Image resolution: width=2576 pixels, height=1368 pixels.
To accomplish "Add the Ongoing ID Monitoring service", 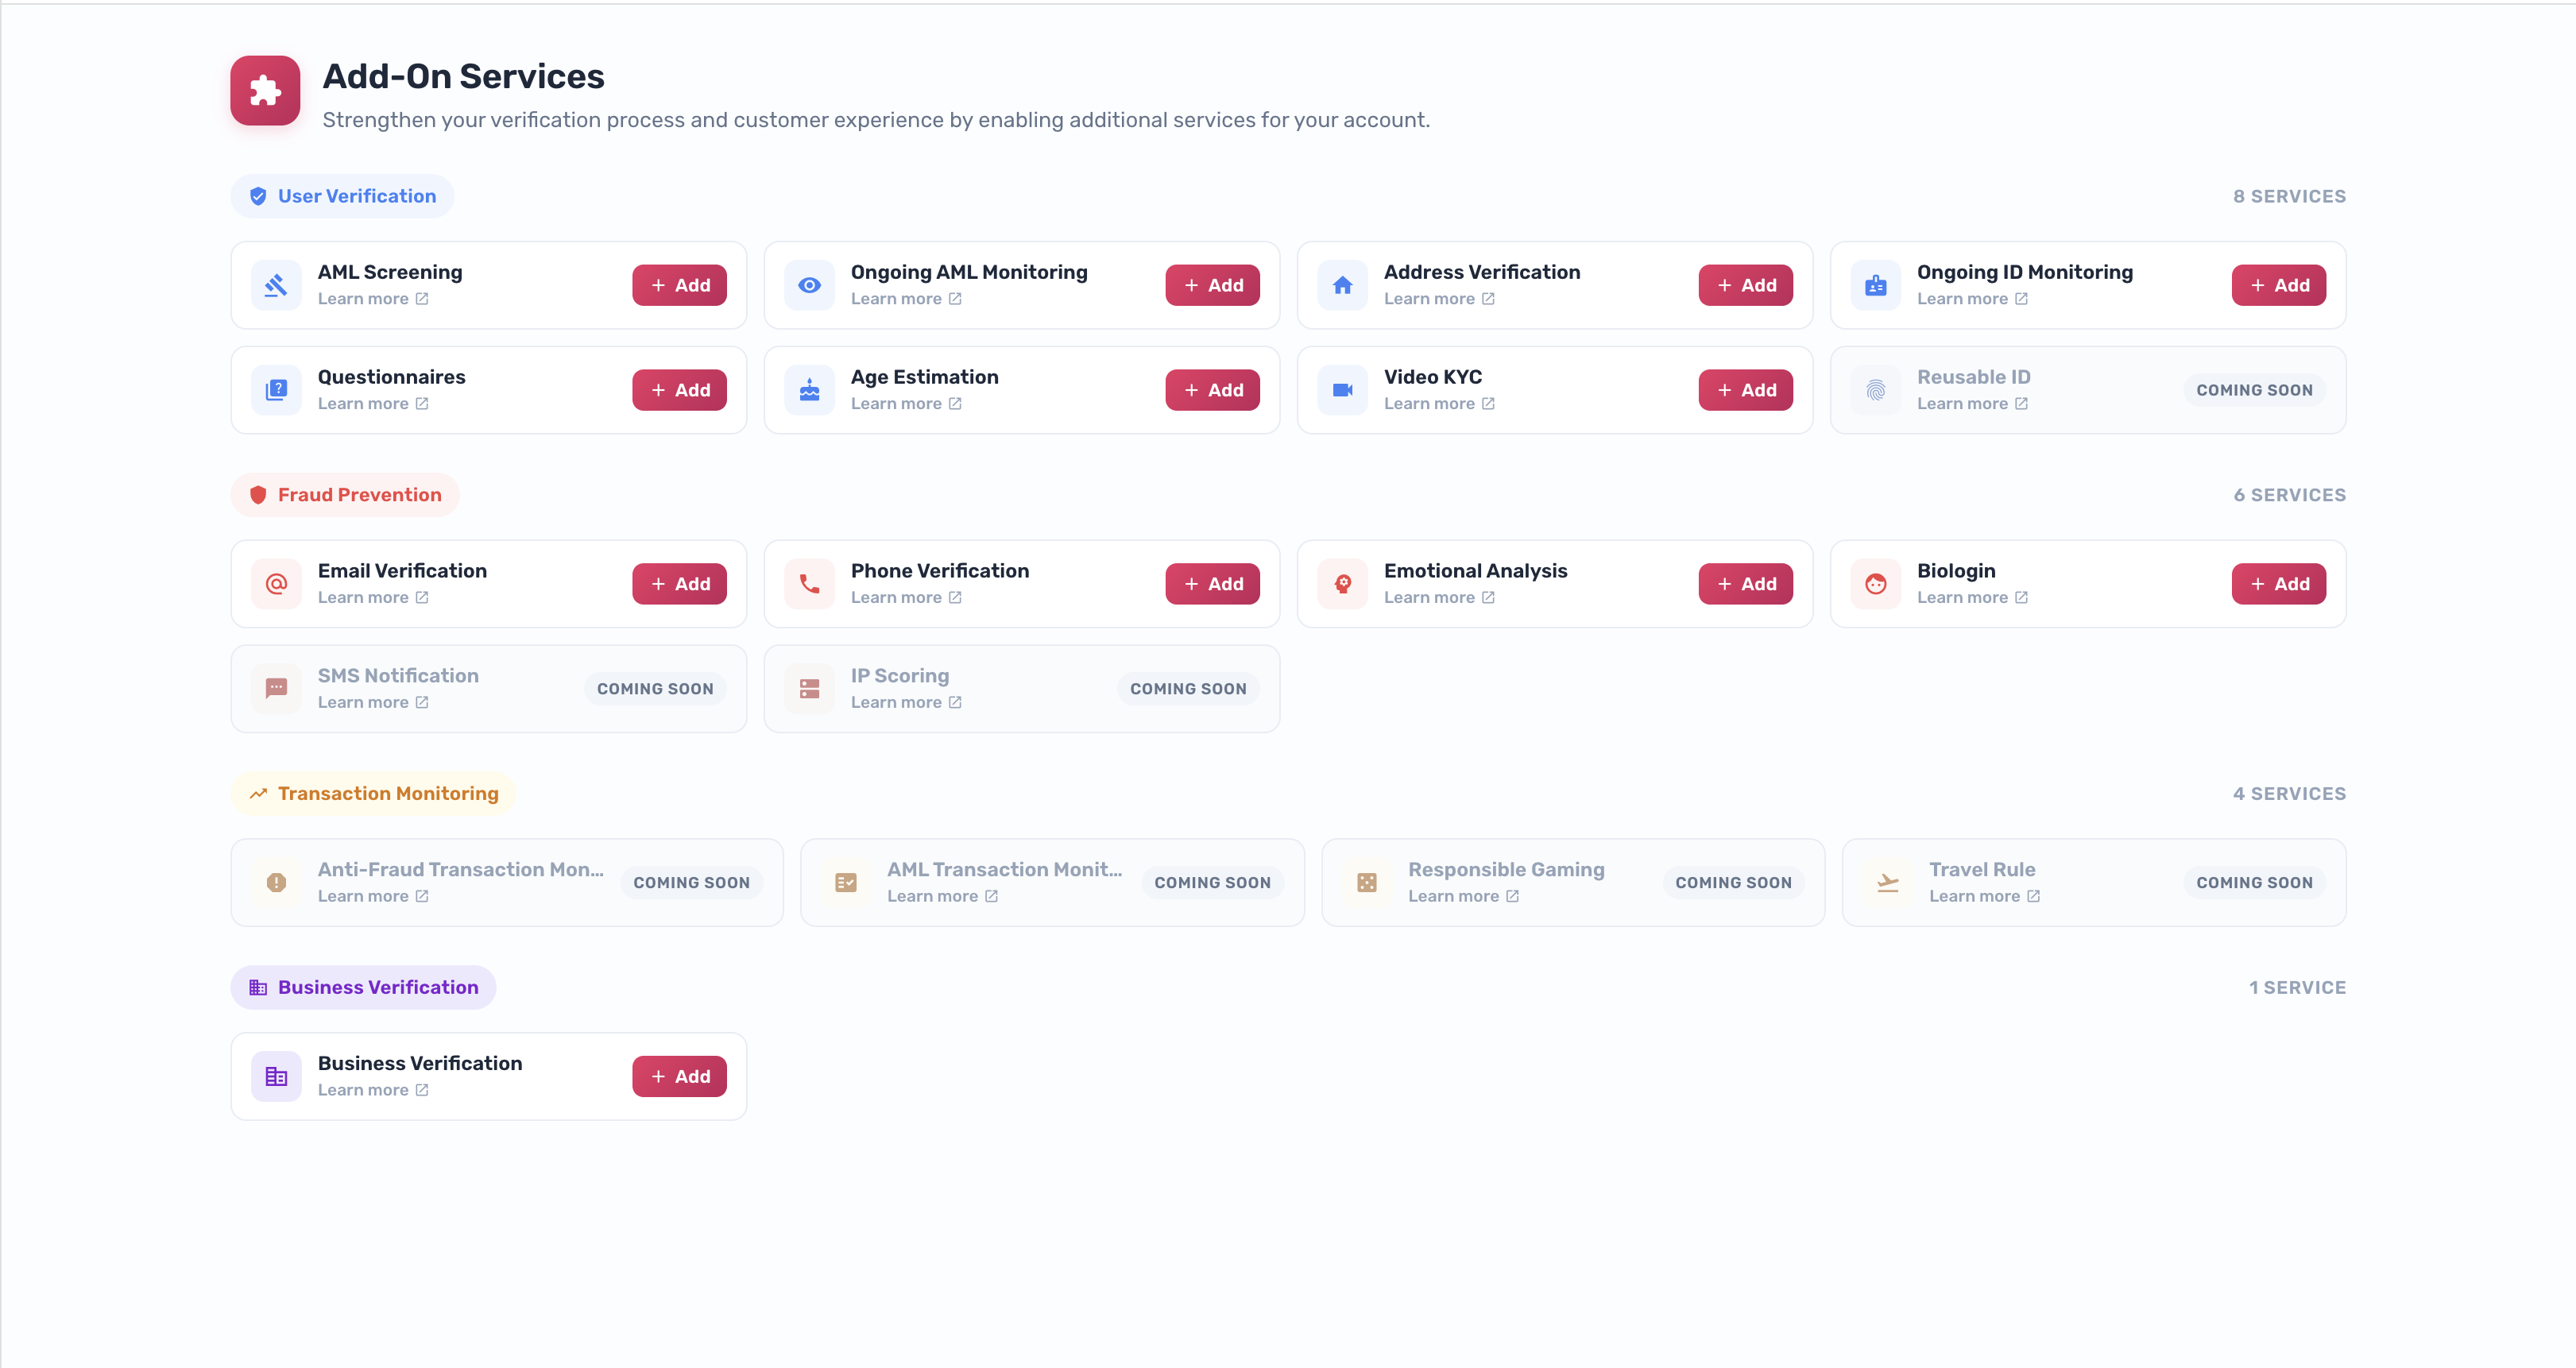I will [x=2278, y=285].
